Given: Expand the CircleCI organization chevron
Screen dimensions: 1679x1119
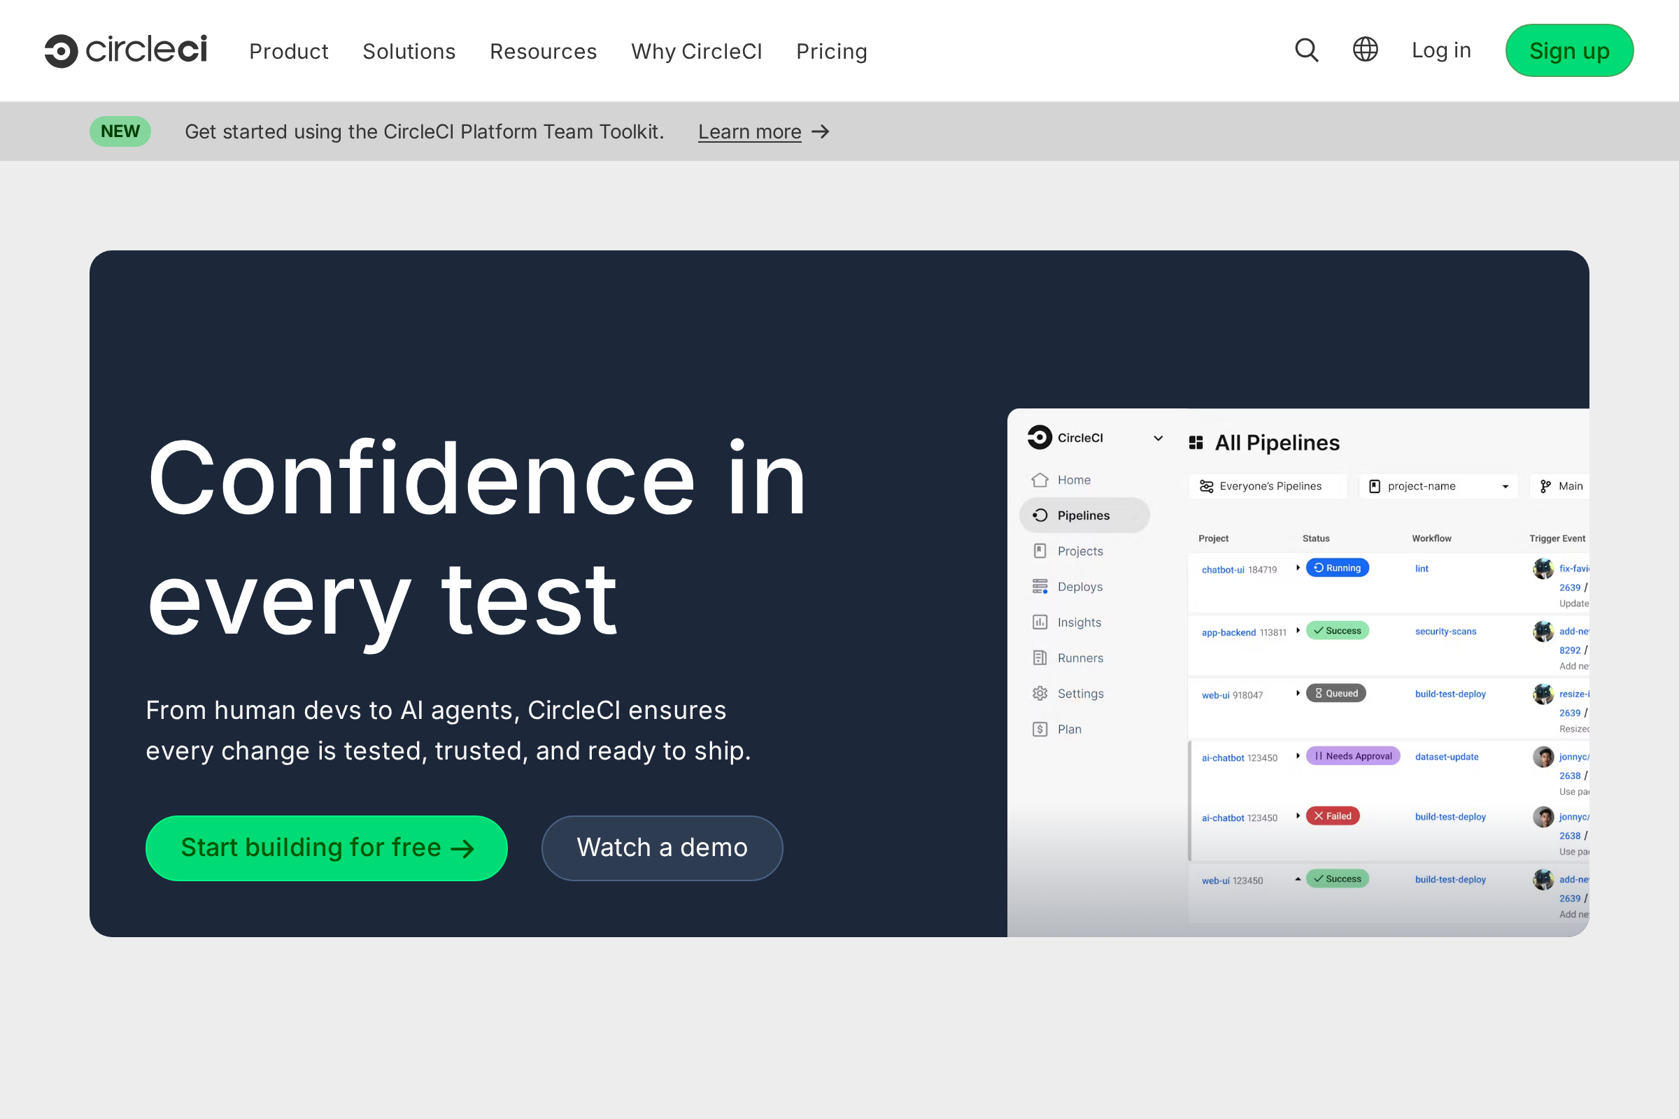Looking at the screenshot, I should tap(1157, 439).
